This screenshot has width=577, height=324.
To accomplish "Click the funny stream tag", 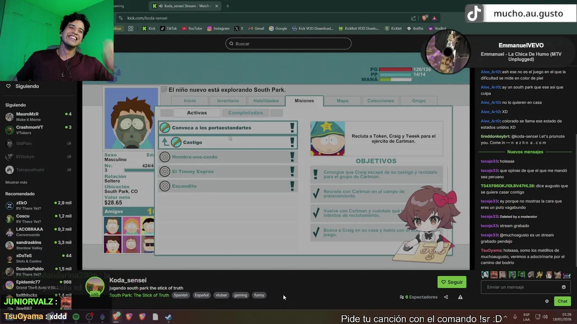I will click(259, 295).
